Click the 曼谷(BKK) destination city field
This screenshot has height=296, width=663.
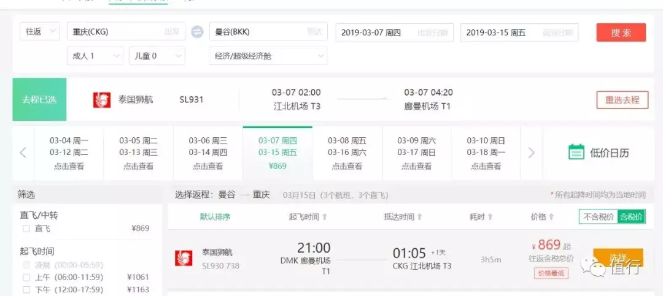[268, 31]
